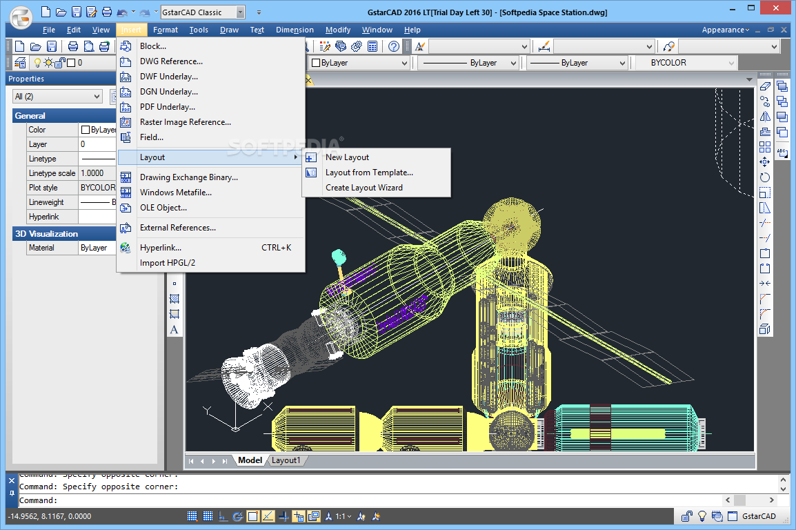Open the Dimension menu

(x=295, y=30)
